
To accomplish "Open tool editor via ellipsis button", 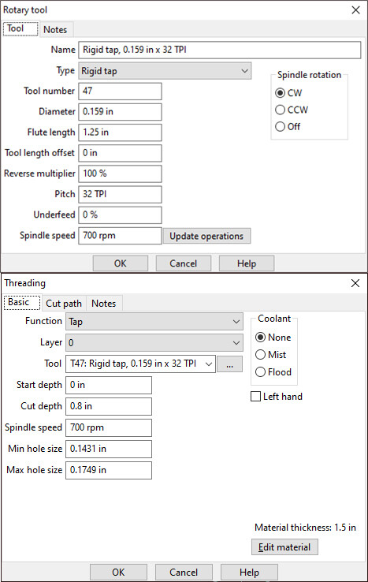I will point(229,364).
